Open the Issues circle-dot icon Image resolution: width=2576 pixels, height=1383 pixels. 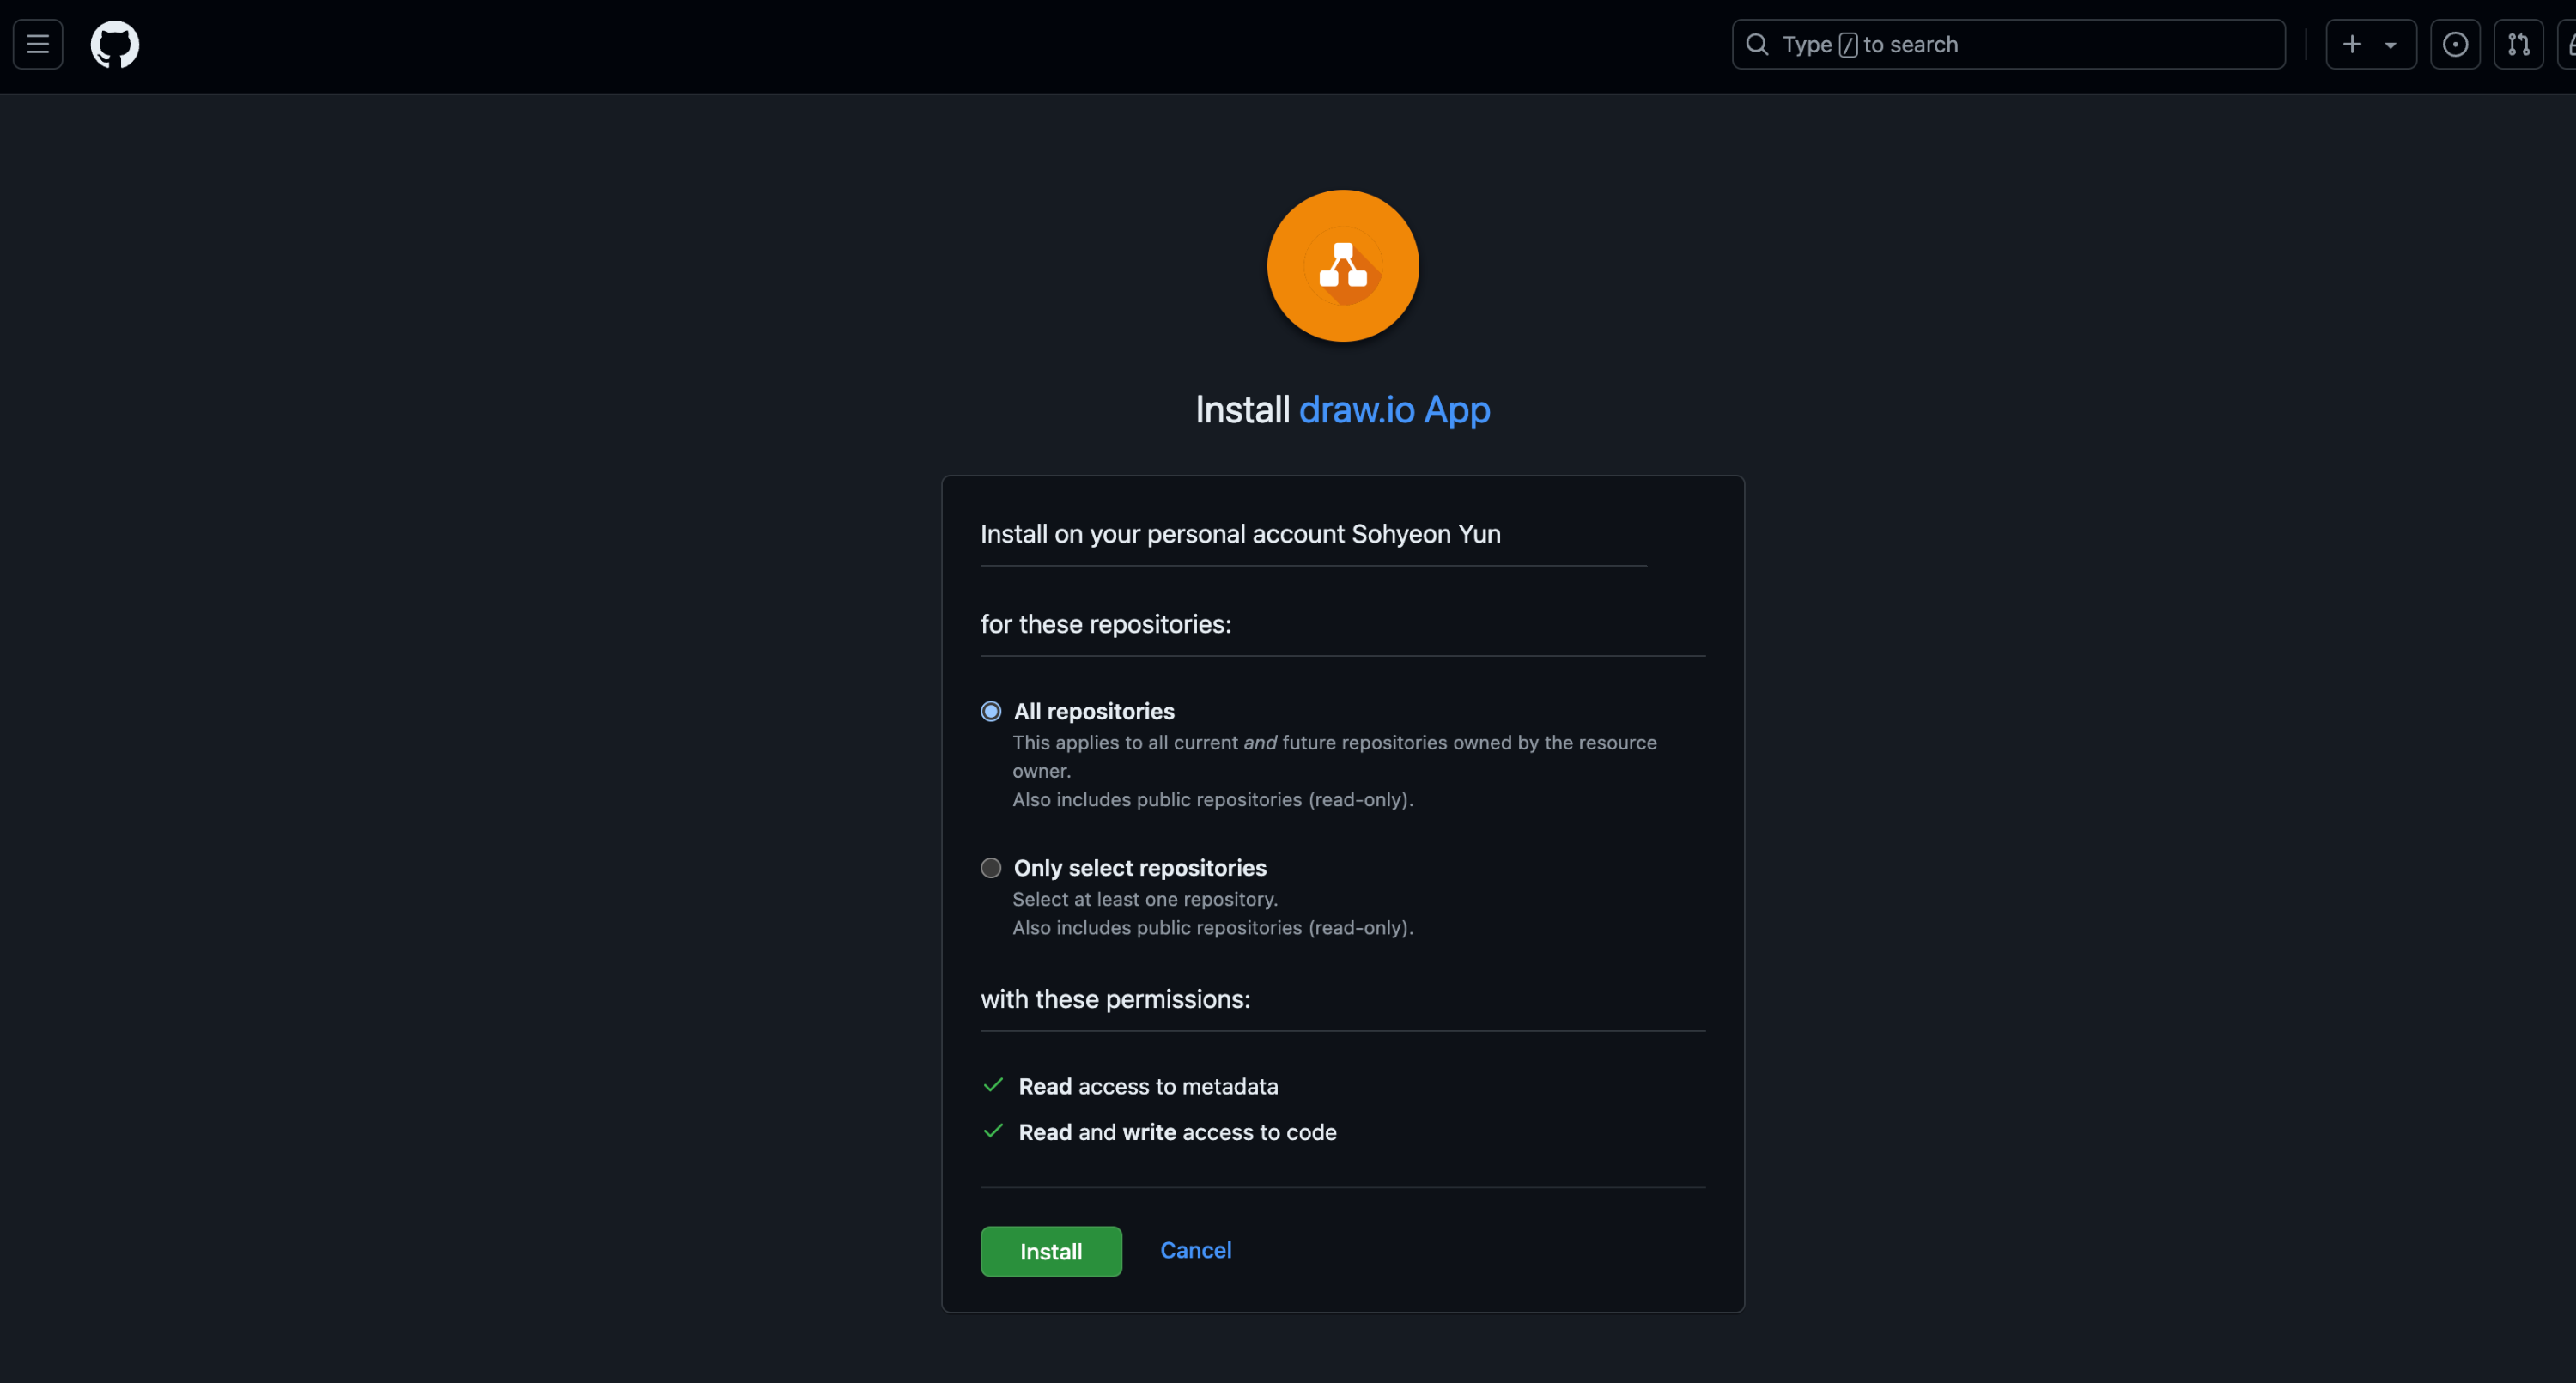click(2455, 44)
